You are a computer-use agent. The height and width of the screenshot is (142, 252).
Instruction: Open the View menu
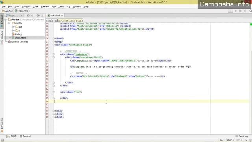(17, 7)
